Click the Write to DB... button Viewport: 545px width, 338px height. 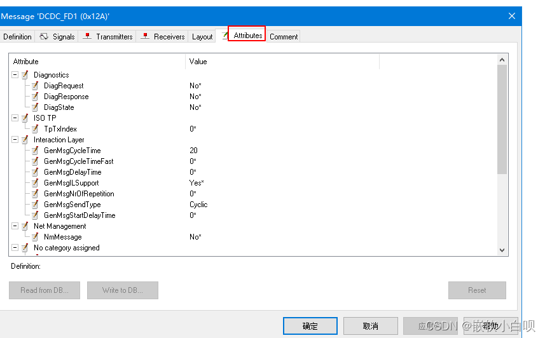click(x=123, y=290)
